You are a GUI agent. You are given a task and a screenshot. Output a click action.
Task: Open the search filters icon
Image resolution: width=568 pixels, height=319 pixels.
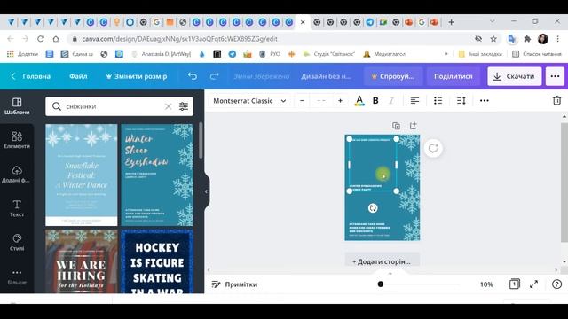point(184,106)
